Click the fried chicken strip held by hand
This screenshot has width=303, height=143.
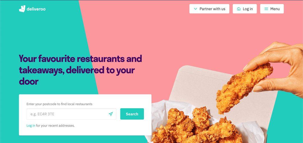(x=244, y=88)
